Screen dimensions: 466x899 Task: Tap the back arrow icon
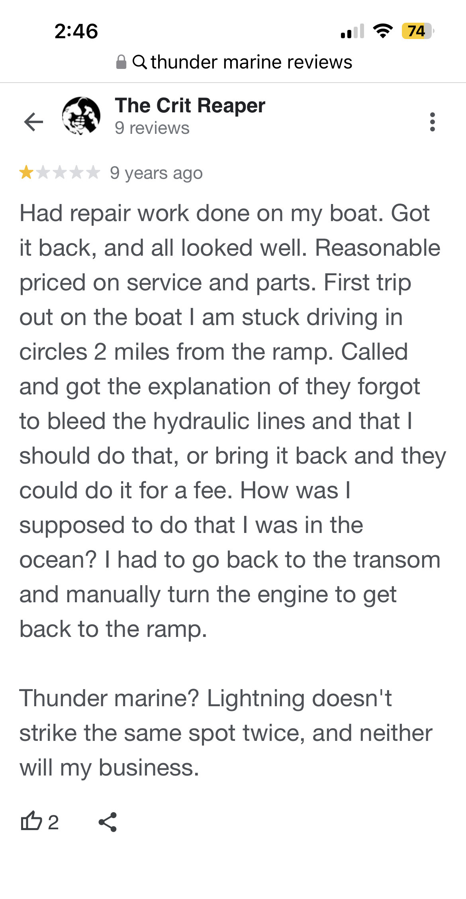33,121
